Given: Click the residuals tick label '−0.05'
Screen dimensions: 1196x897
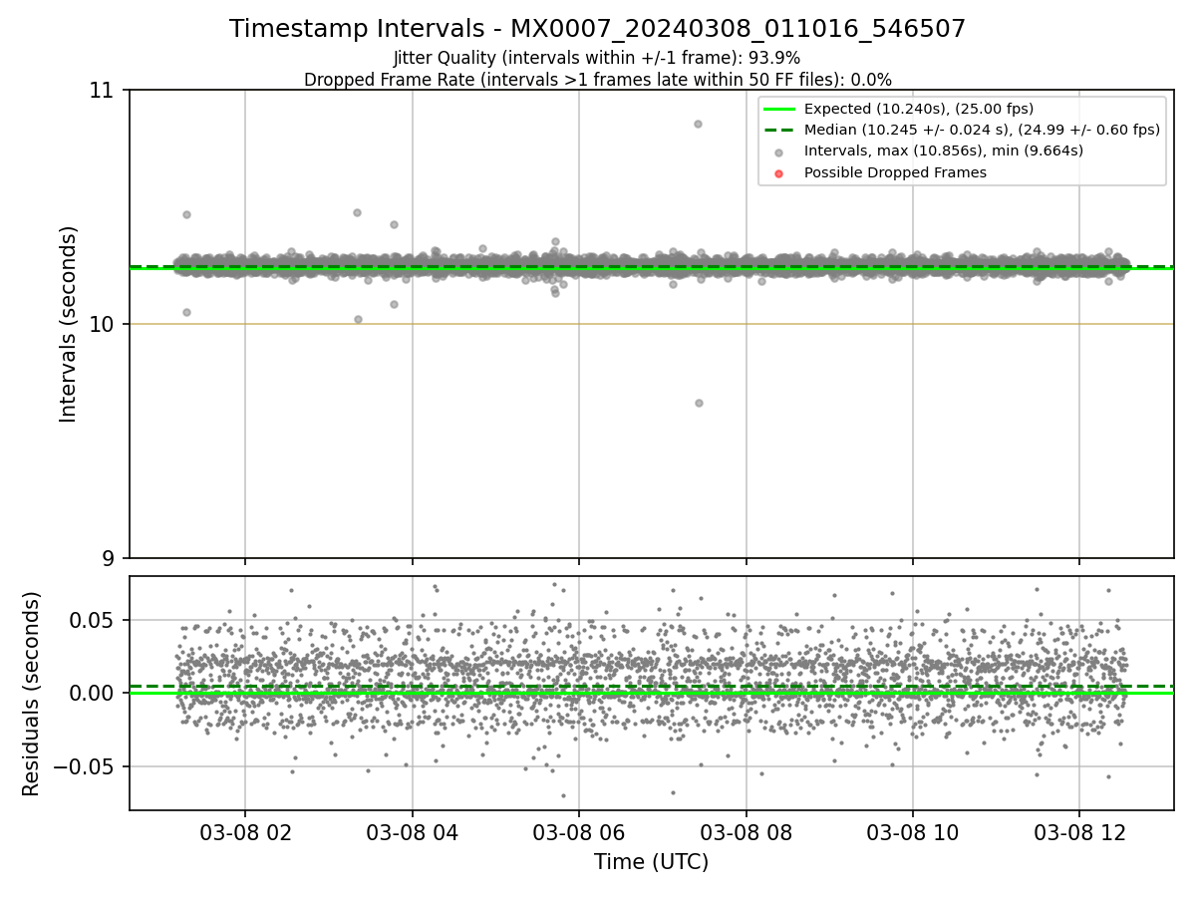Looking at the screenshot, I should pyautogui.click(x=85, y=766).
